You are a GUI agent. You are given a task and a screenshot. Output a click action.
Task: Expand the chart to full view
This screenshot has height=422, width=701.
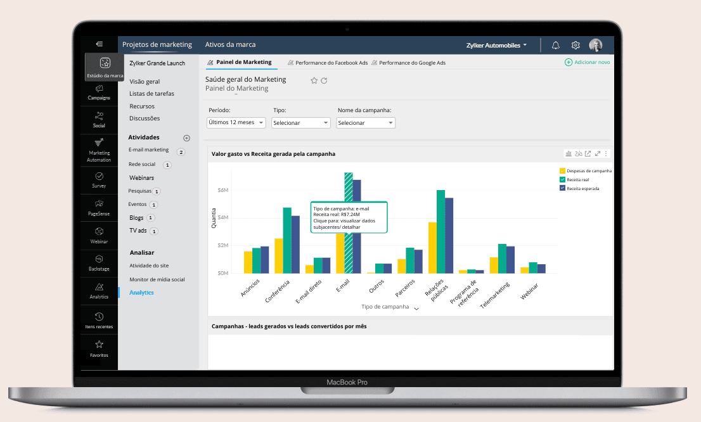pyautogui.click(x=597, y=154)
